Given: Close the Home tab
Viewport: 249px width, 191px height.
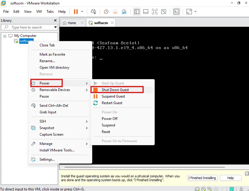Looking at the screenshot, I should 82,23.
